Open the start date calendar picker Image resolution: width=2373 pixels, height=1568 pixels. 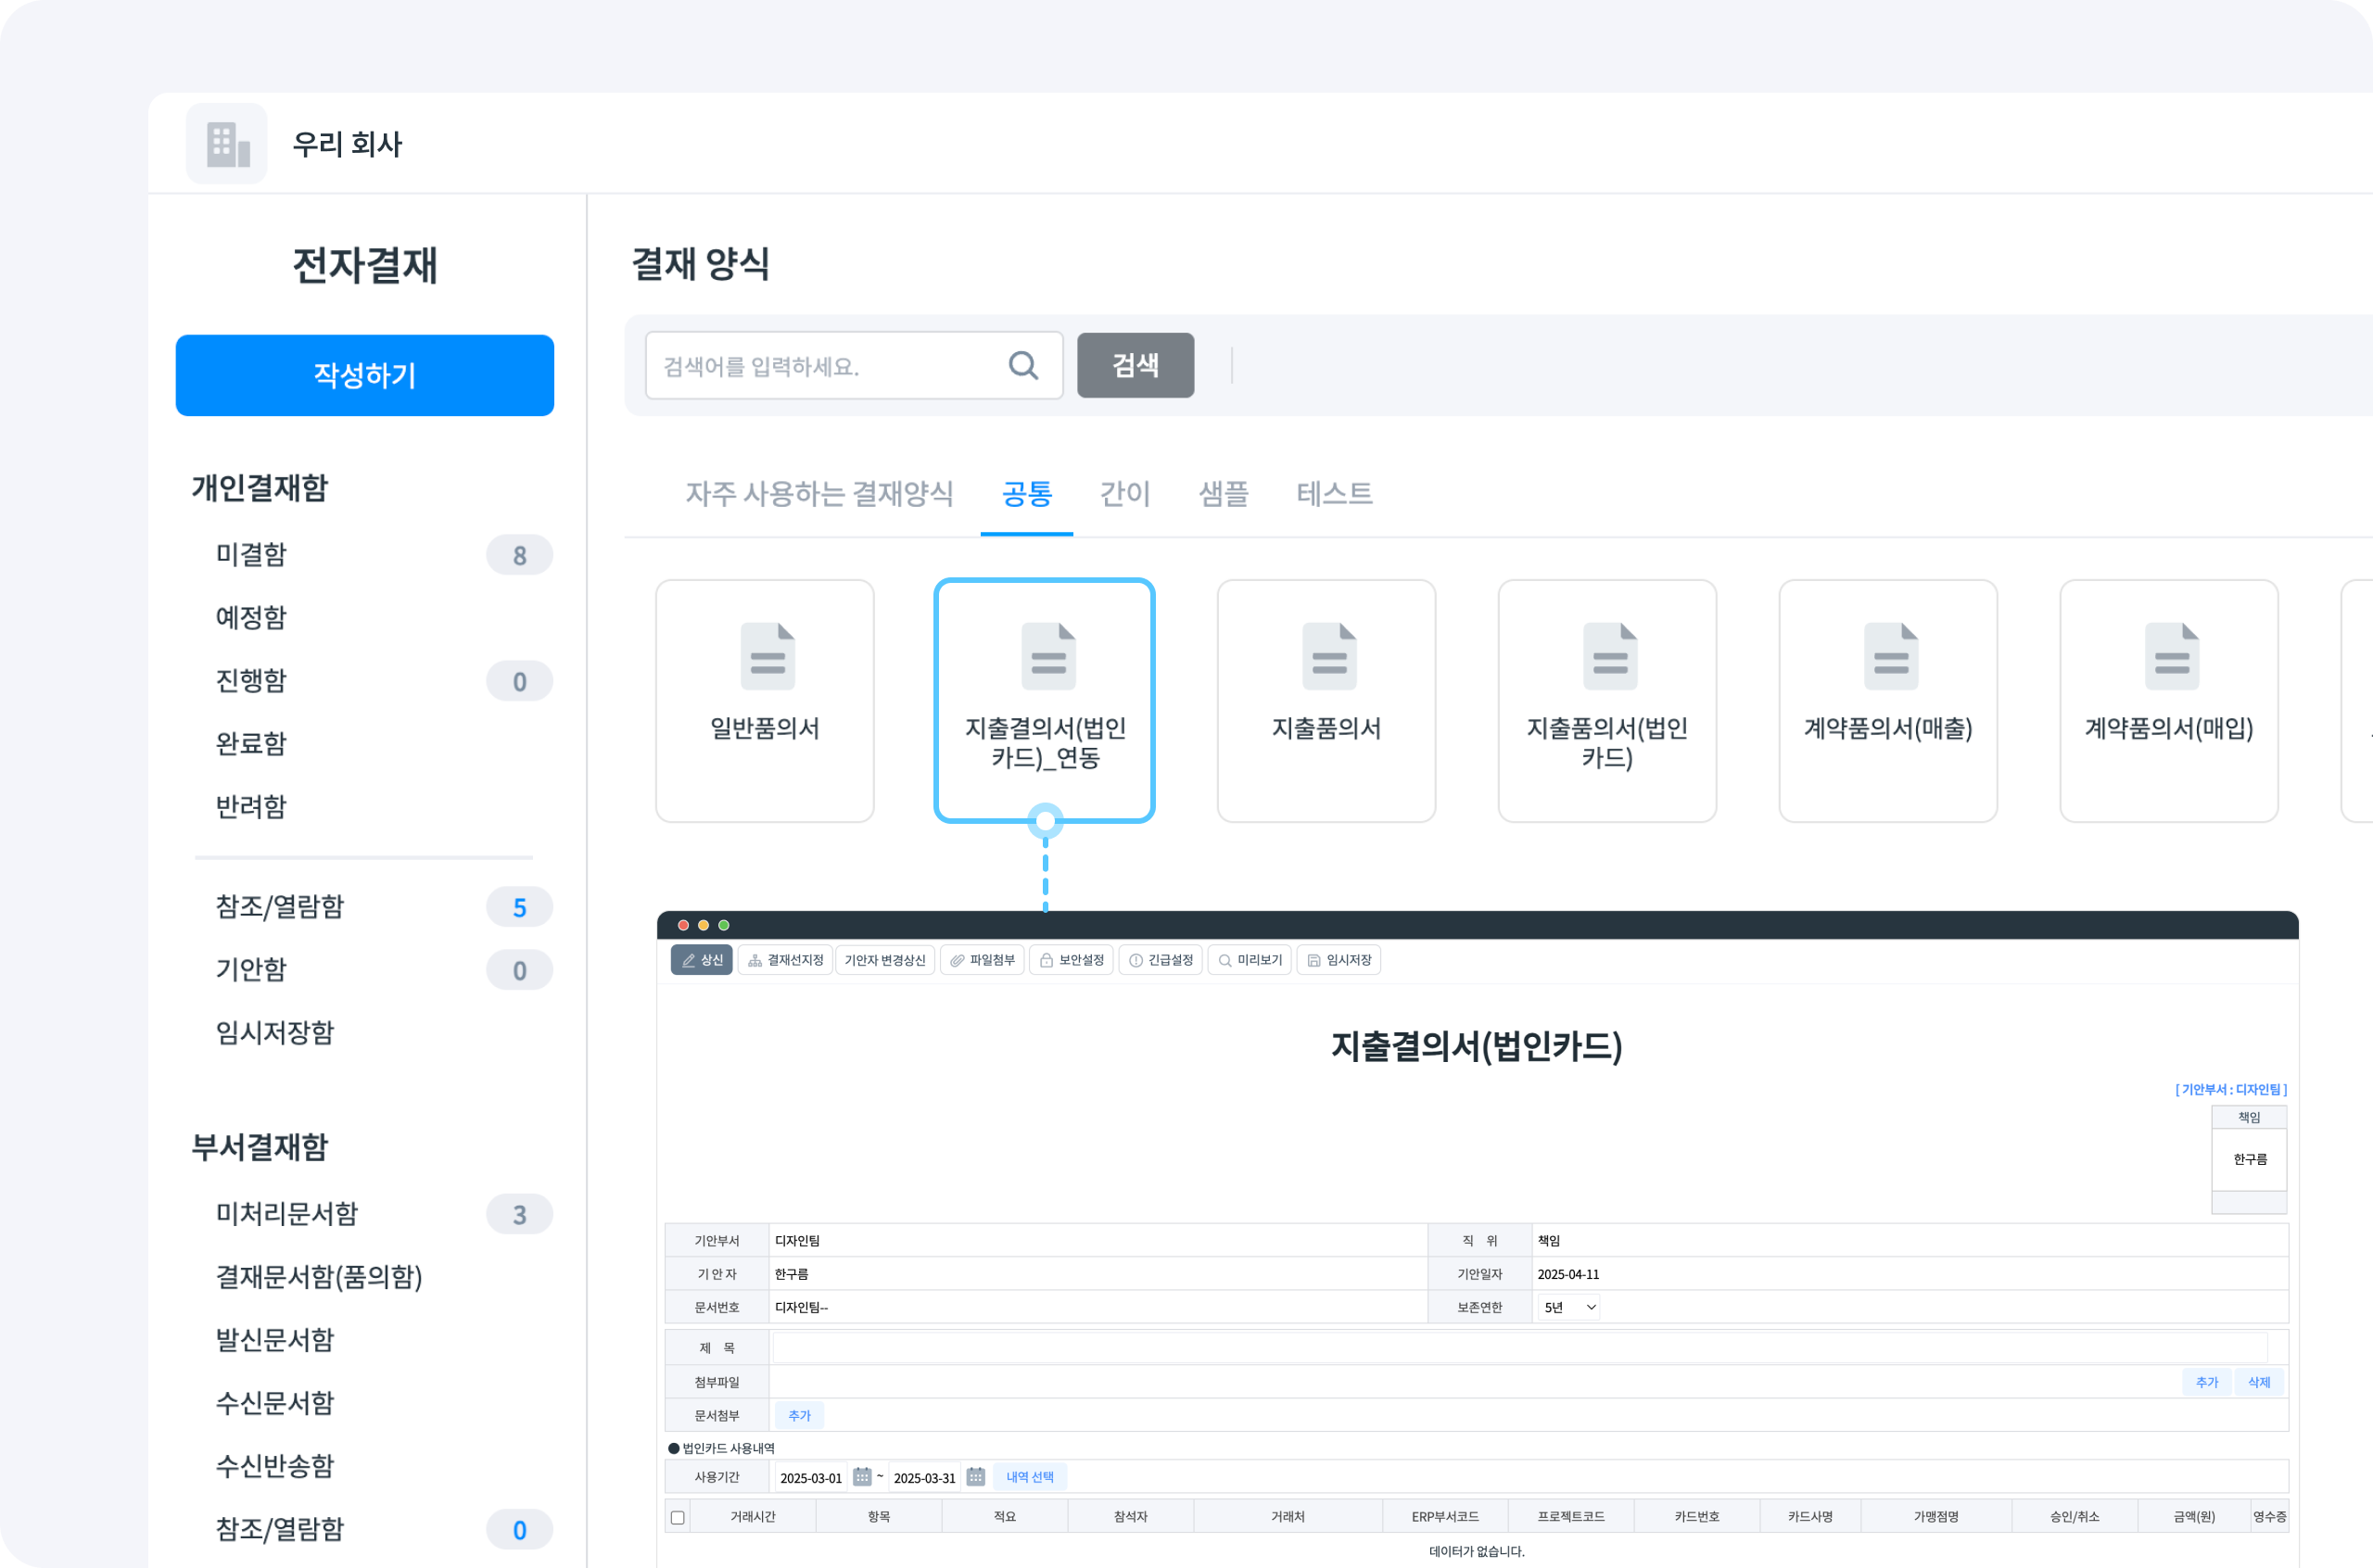click(x=862, y=1477)
